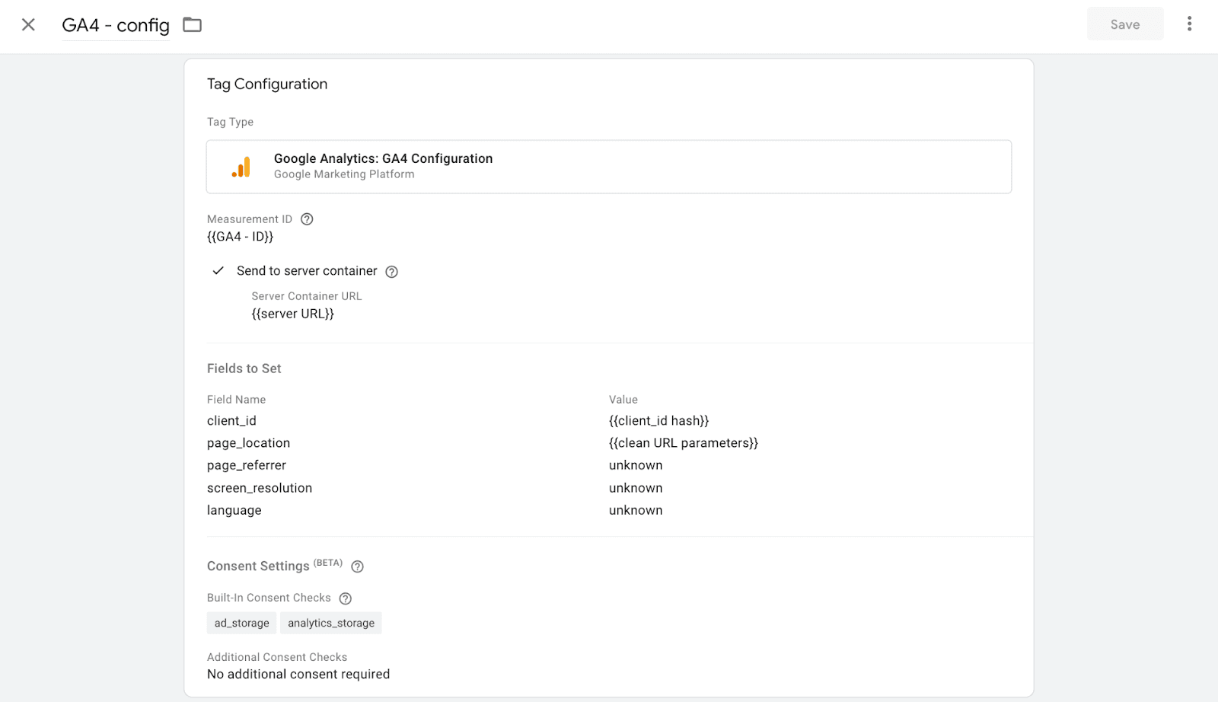Viewport: 1218px width, 702px height.
Task: Click the Google Marketing Platform subtitle
Action: pos(344,174)
